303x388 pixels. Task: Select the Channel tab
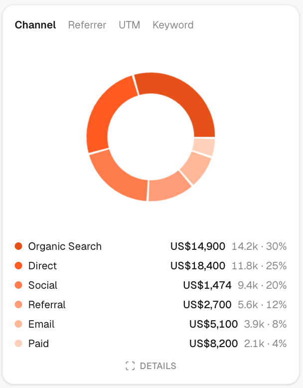pyautogui.click(x=35, y=25)
